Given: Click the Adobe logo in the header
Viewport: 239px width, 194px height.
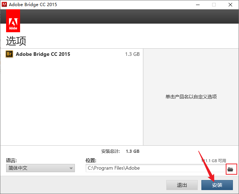Looking at the screenshot, I should [13, 21].
